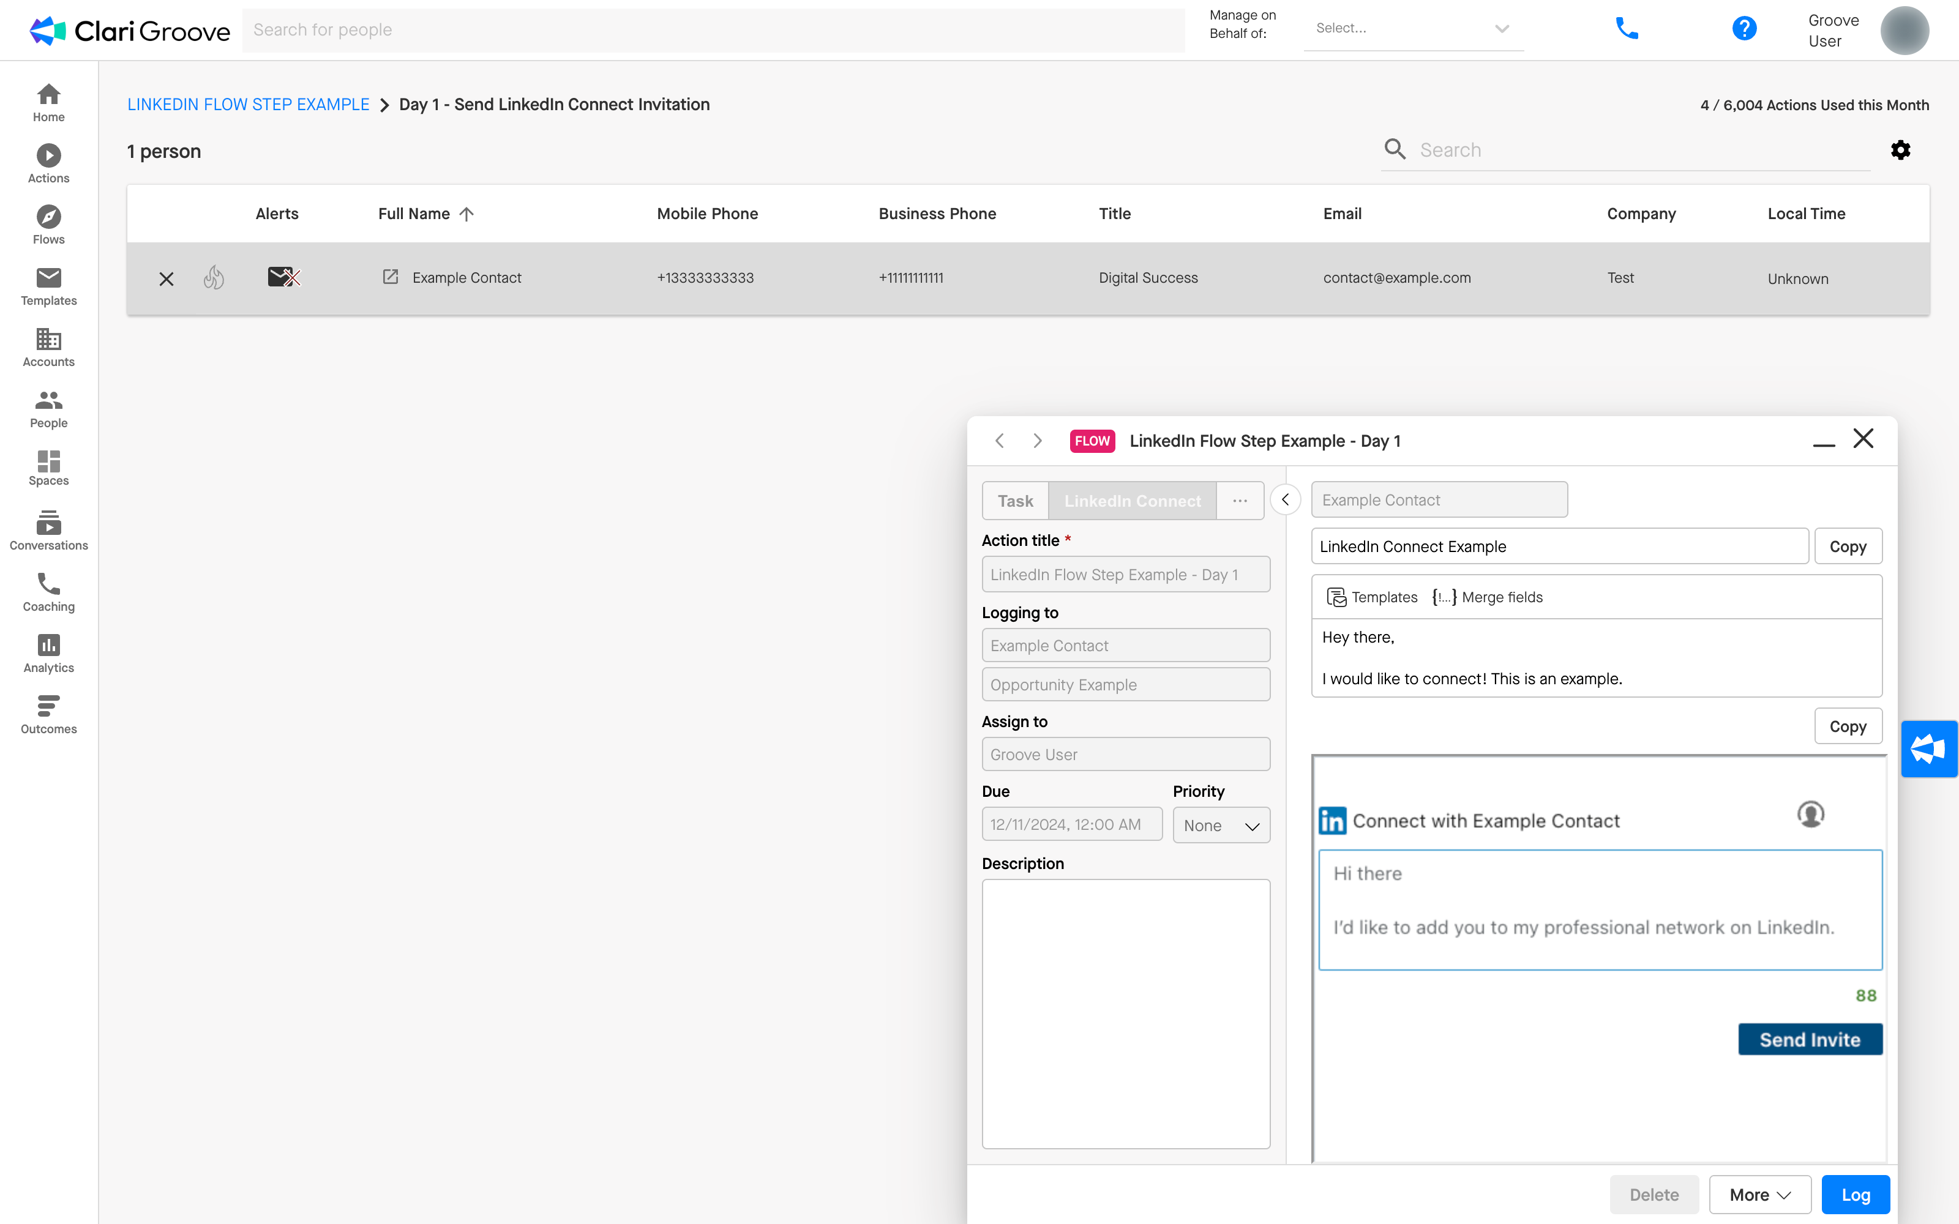Screen dimensions: 1959x1224
Task: Click the LinkedIn invitation message box
Action: (1600, 910)
